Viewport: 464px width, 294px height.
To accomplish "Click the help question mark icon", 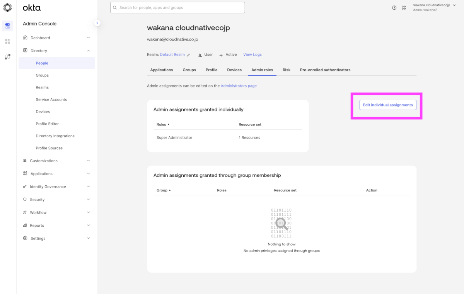I will pos(394,8).
